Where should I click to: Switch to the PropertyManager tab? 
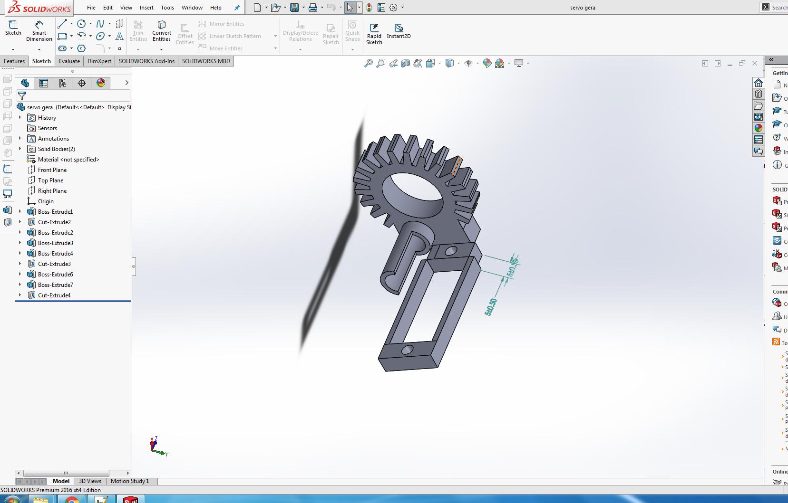pos(44,83)
